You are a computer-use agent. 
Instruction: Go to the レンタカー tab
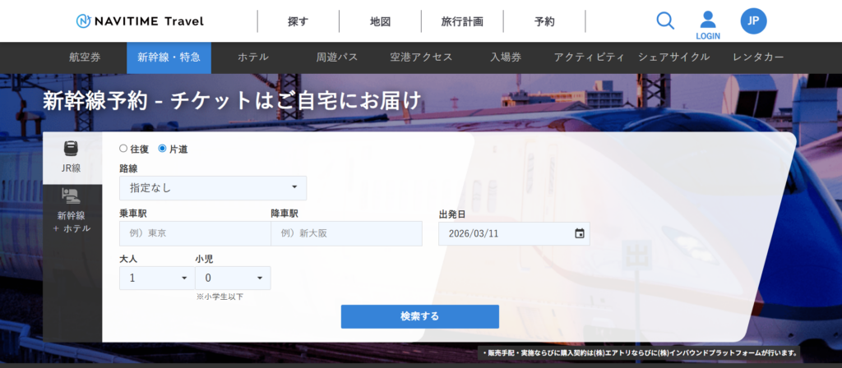(x=757, y=57)
